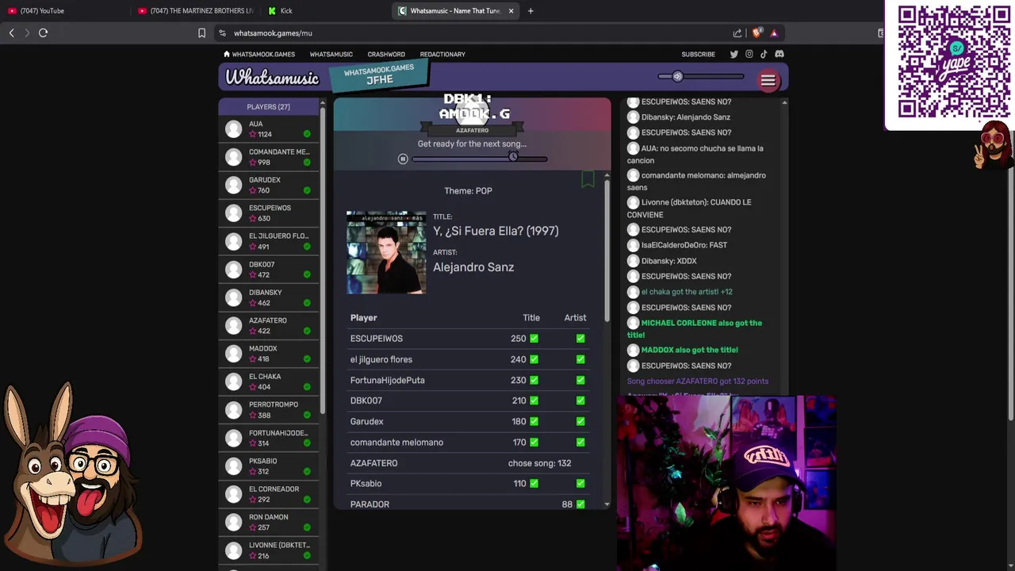
Task: Click the Brave rewards triangle icon
Action: pyautogui.click(x=774, y=33)
